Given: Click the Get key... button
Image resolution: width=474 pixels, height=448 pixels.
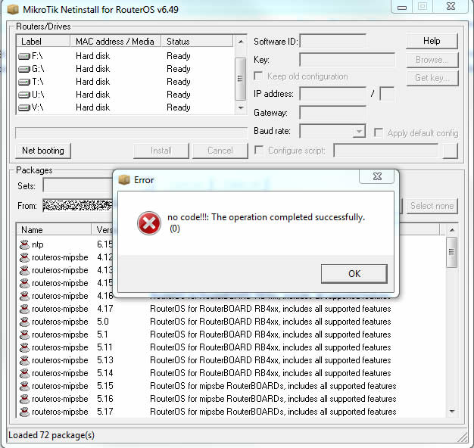Looking at the screenshot, I should 432,78.
